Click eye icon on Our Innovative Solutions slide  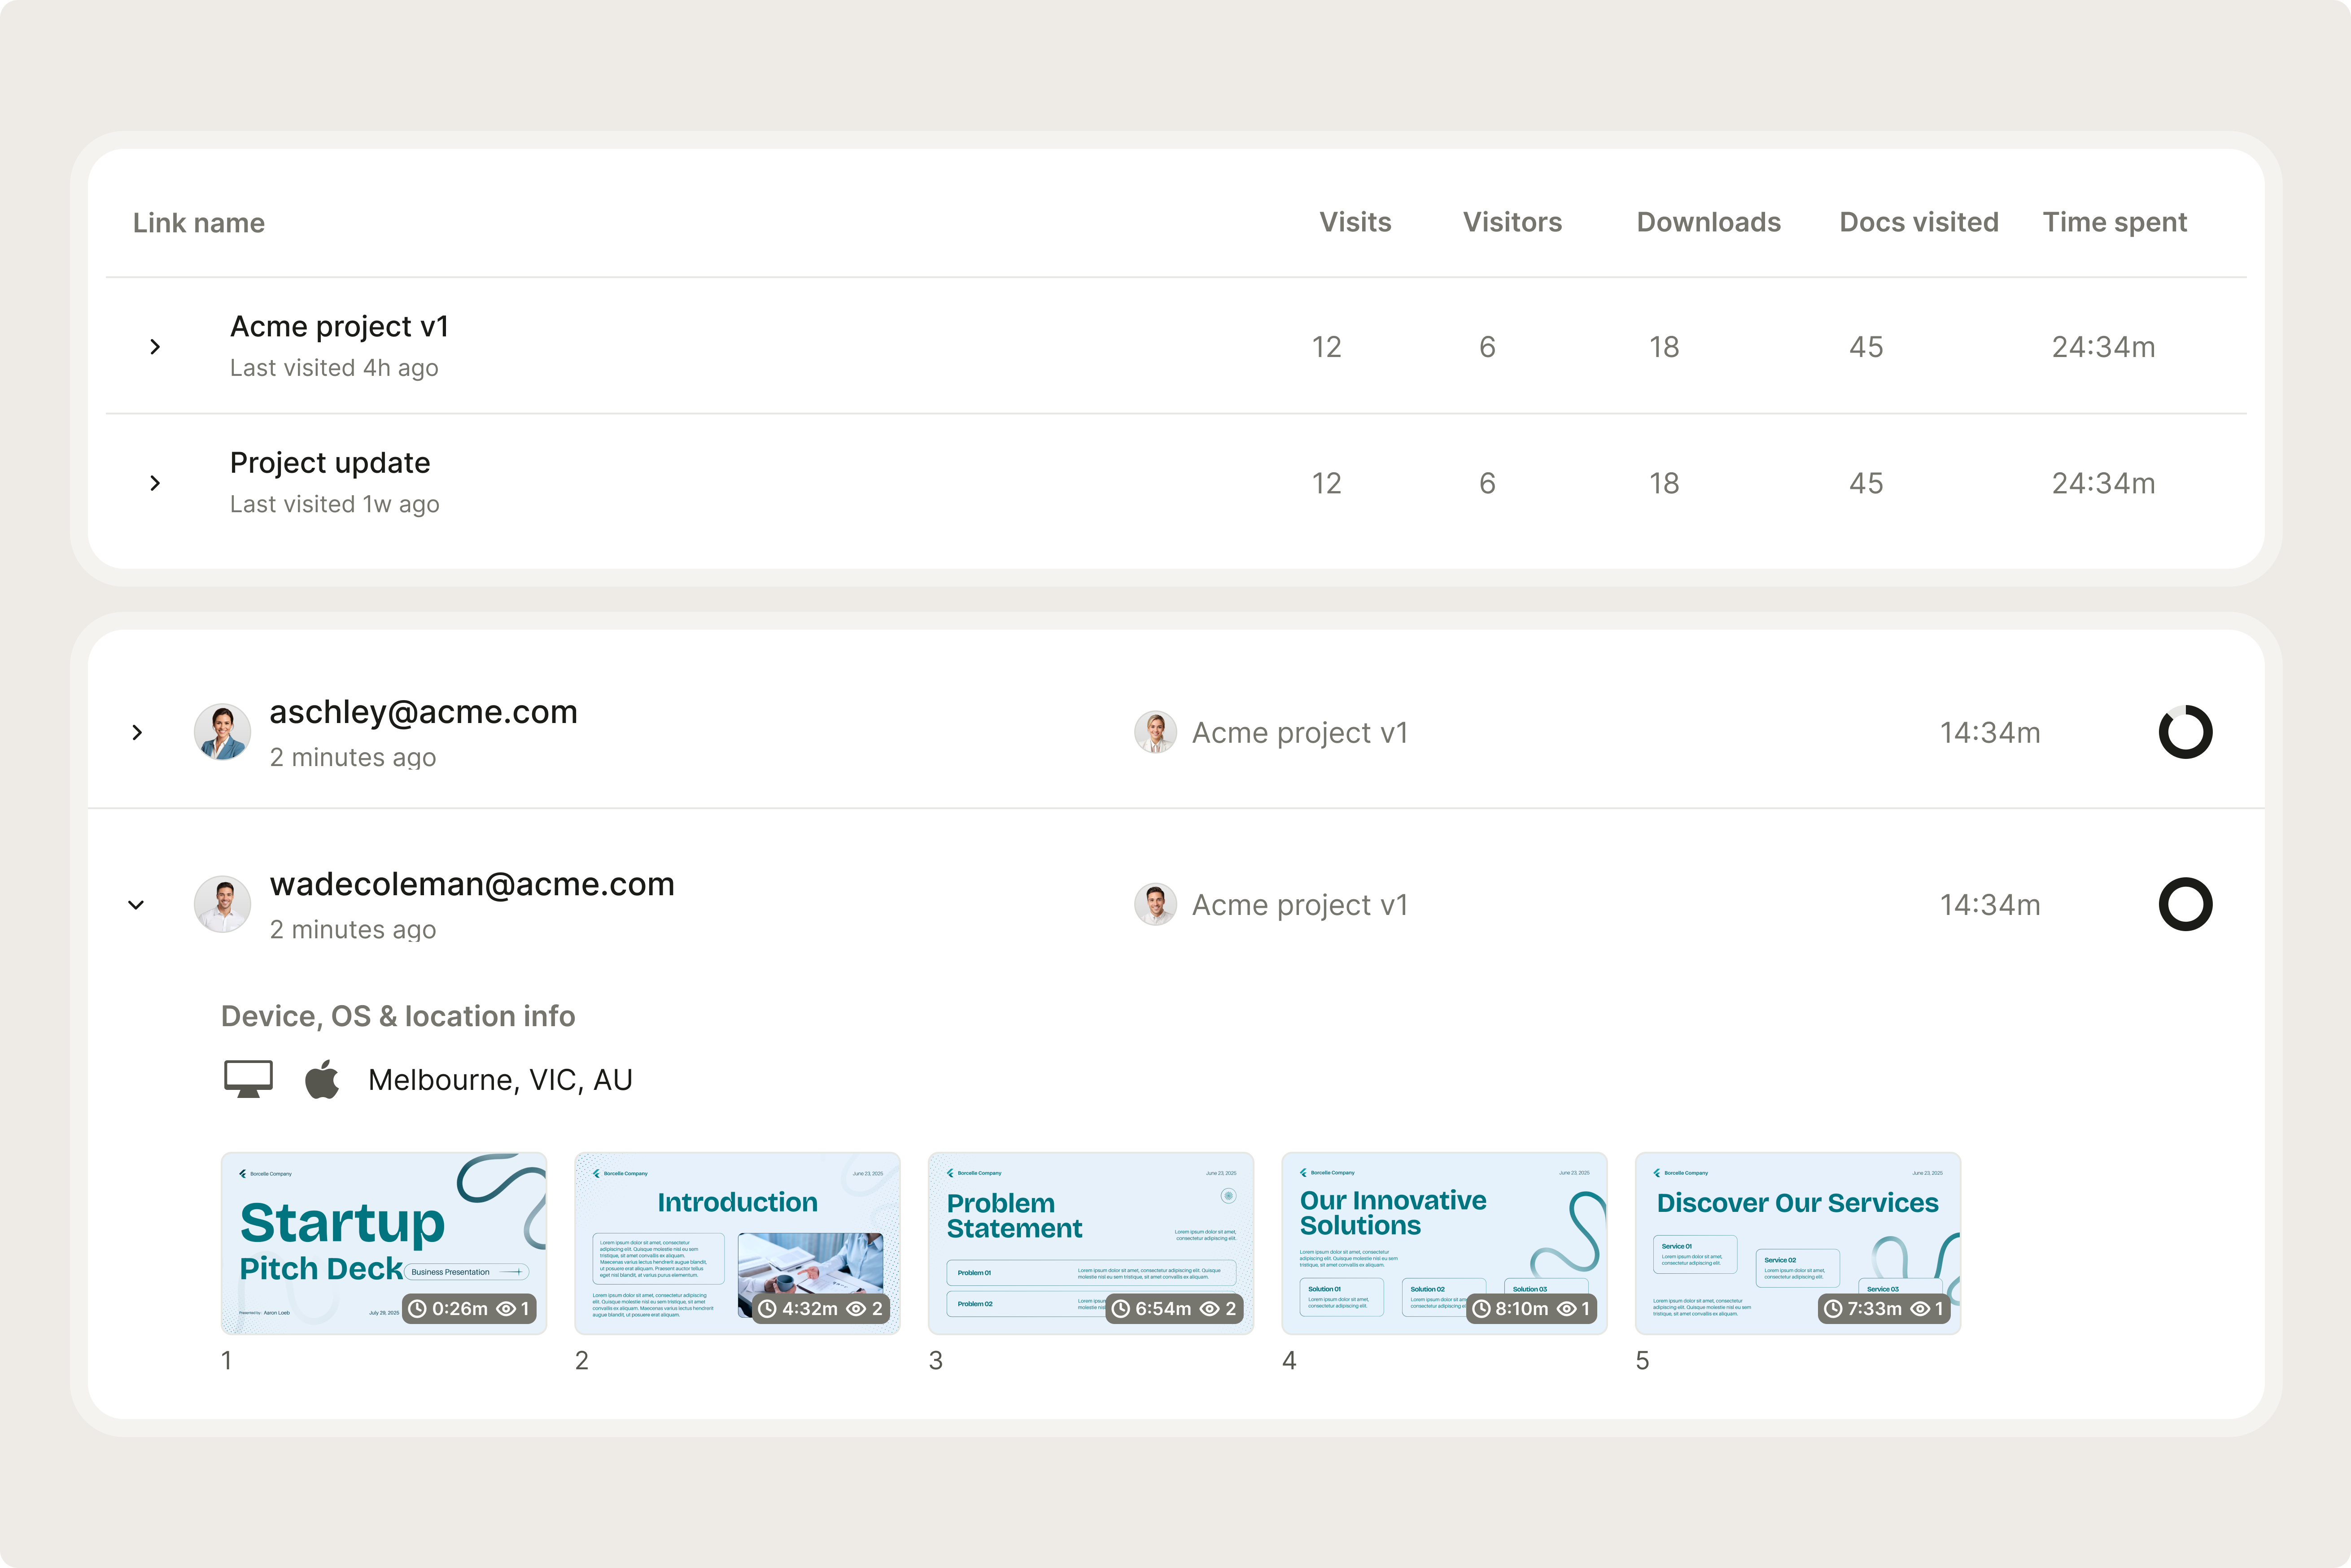(1566, 1308)
